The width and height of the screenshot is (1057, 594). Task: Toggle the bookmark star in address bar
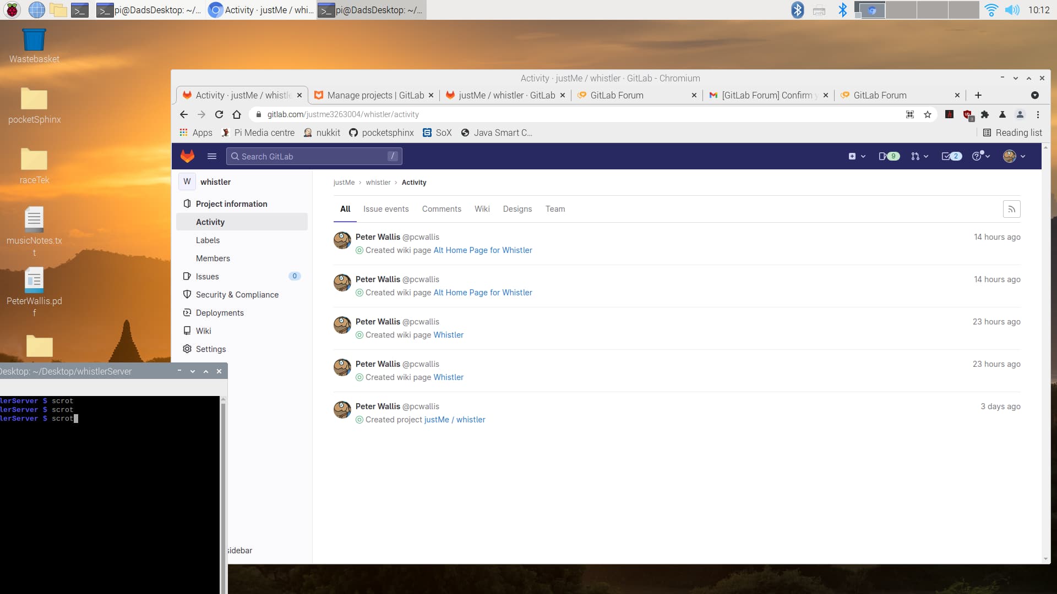point(928,114)
